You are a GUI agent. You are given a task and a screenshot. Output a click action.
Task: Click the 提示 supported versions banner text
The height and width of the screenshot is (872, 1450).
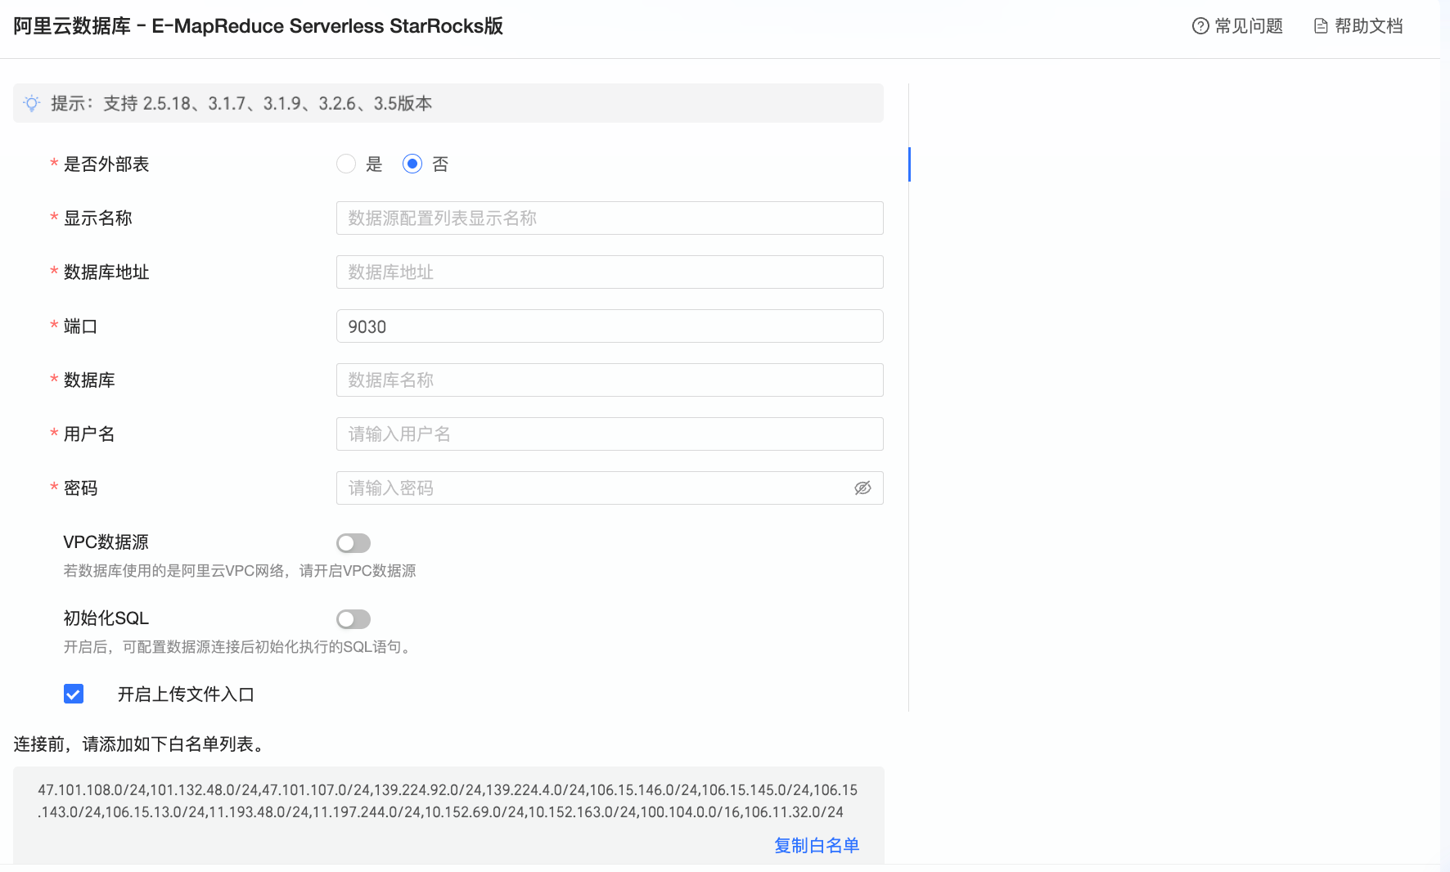(241, 103)
